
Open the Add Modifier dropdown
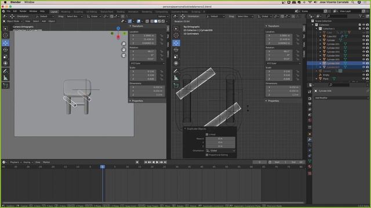pos(341,98)
